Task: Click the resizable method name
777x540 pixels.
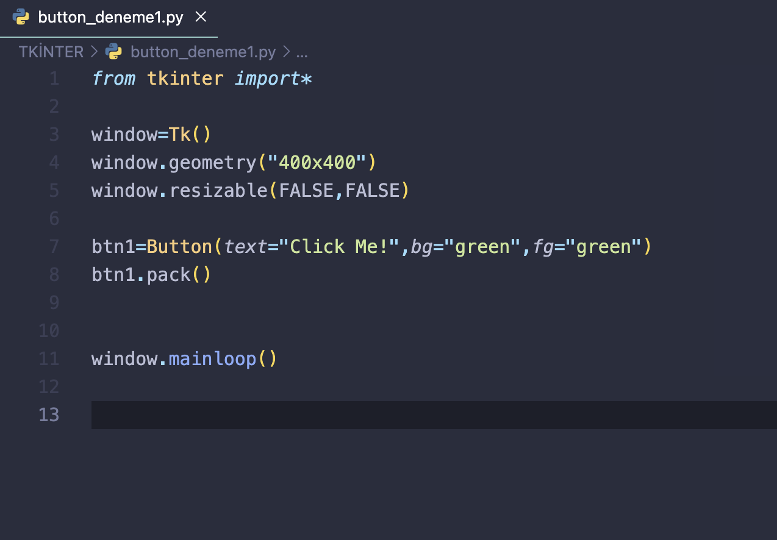Action: click(x=218, y=191)
